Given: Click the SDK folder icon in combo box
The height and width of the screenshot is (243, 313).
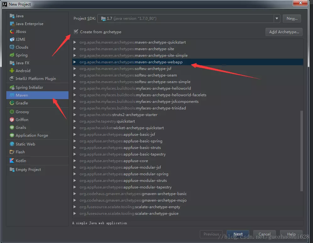Looking at the screenshot, I should point(103,18).
